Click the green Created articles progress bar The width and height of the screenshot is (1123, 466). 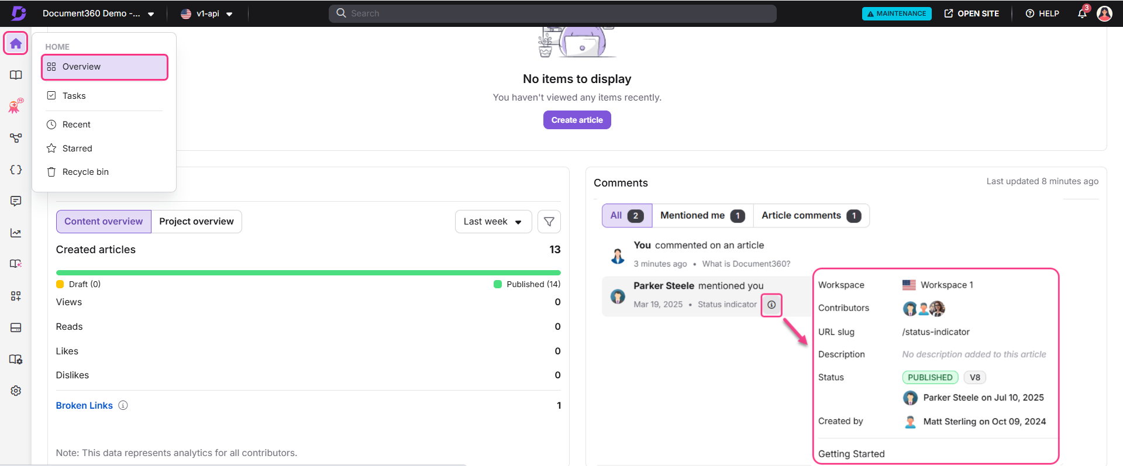308,272
